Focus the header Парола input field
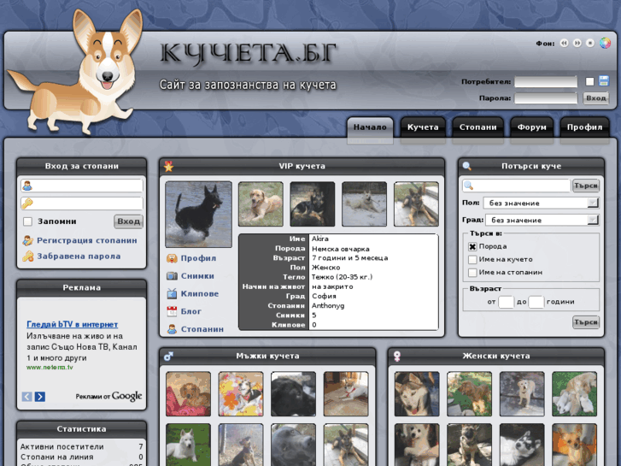 coord(546,98)
